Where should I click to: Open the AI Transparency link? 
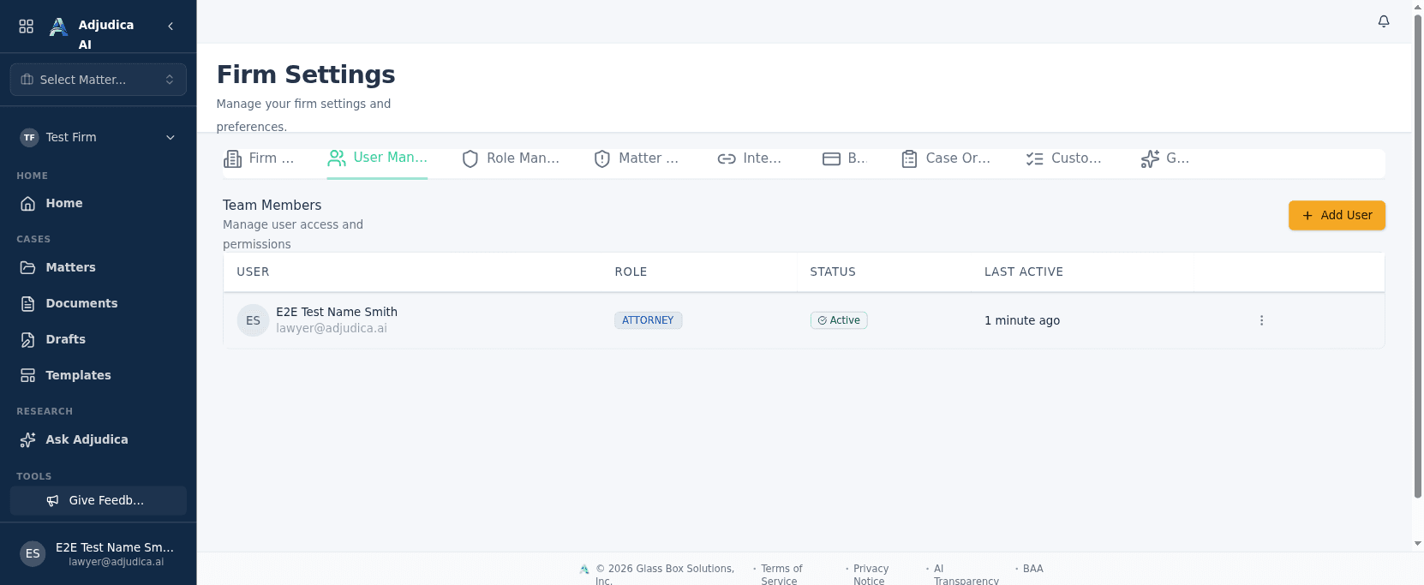966,575
